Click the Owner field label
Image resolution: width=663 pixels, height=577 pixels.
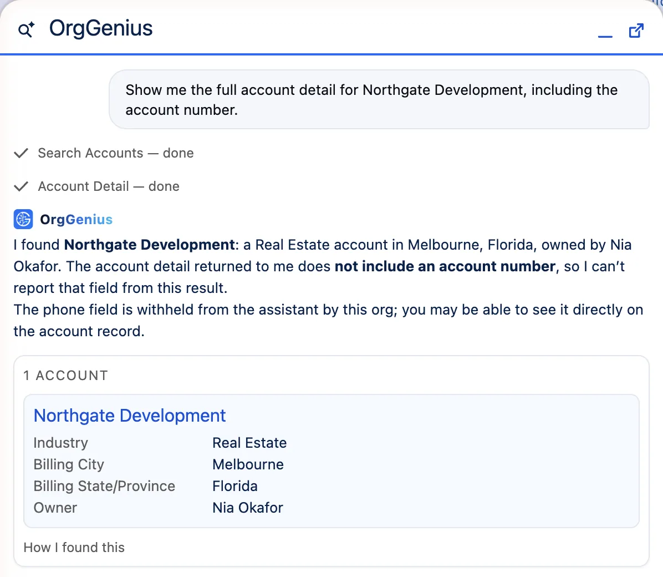pyautogui.click(x=55, y=508)
